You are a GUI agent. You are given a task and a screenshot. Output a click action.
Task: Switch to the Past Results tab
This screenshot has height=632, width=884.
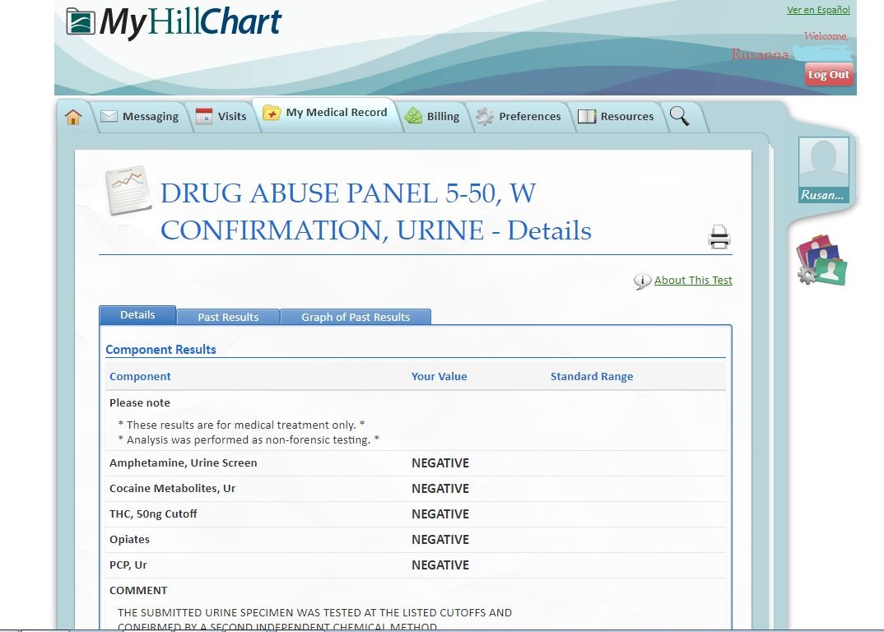[x=228, y=317]
